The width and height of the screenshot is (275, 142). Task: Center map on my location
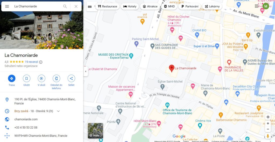pos(268,117)
